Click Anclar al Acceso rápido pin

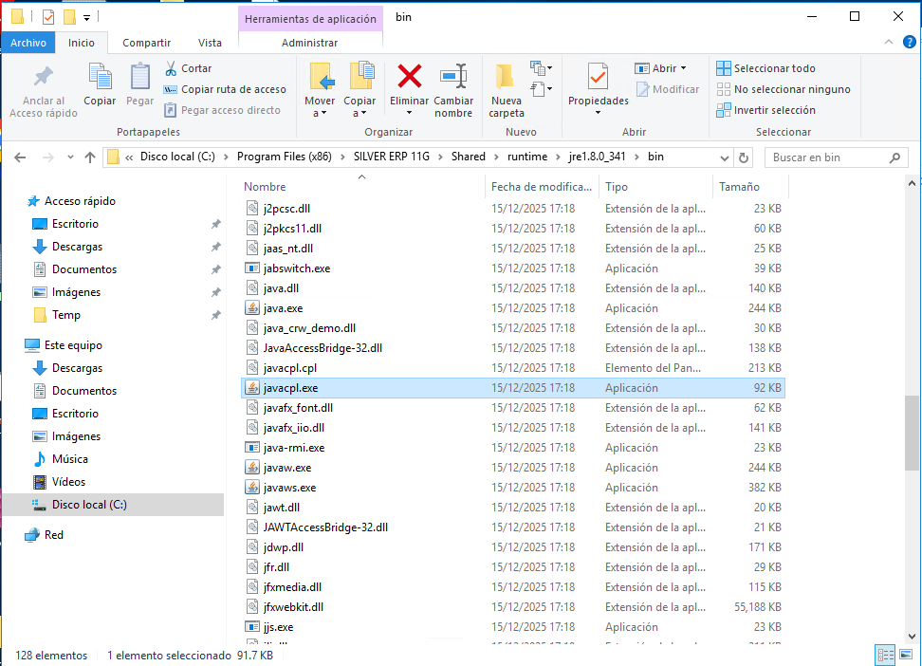[x=44, y=91]
